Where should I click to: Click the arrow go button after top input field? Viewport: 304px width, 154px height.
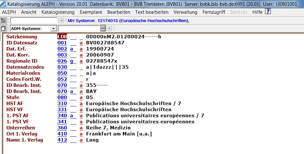pyautogui.click(x=61, y=20)
